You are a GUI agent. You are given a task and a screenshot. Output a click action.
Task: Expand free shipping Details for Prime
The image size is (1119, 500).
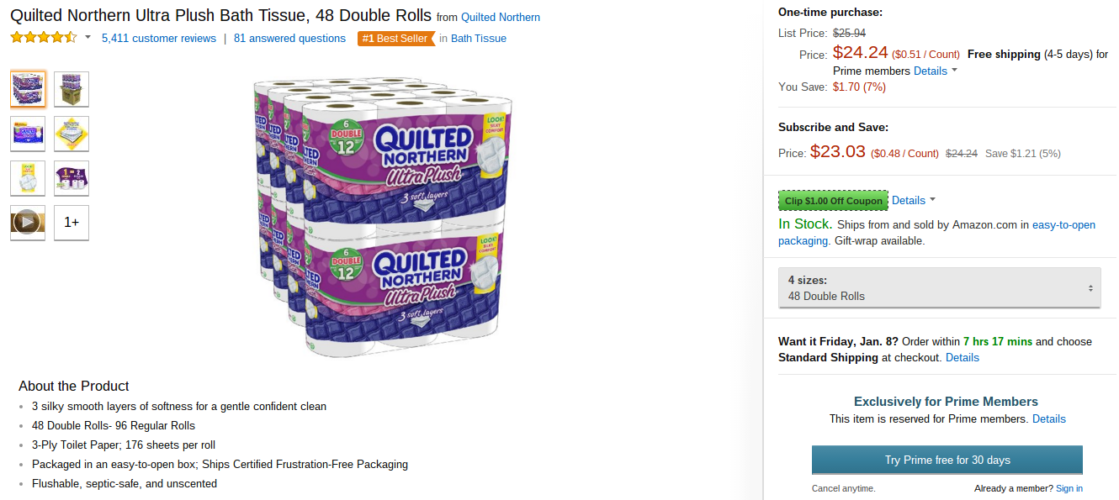pos(935,71)
